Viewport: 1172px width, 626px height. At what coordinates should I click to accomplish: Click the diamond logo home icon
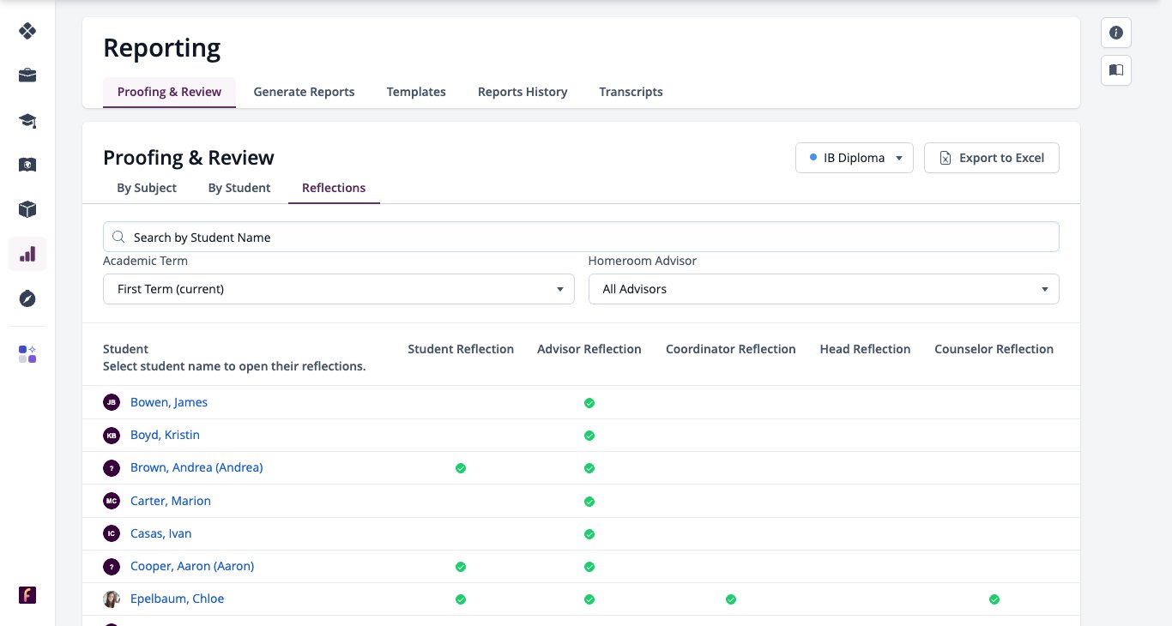[x=27, y=31]
